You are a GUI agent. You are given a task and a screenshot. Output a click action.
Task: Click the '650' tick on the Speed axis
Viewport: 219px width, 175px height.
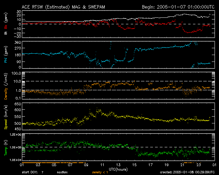tap(18, 104)
